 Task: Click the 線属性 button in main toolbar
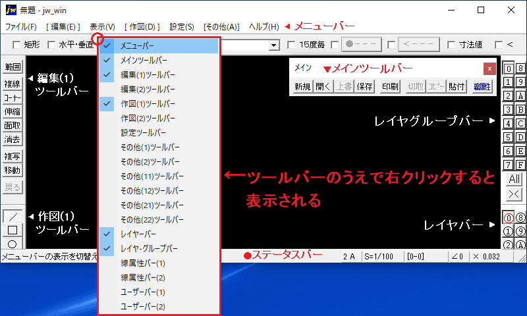482,87
